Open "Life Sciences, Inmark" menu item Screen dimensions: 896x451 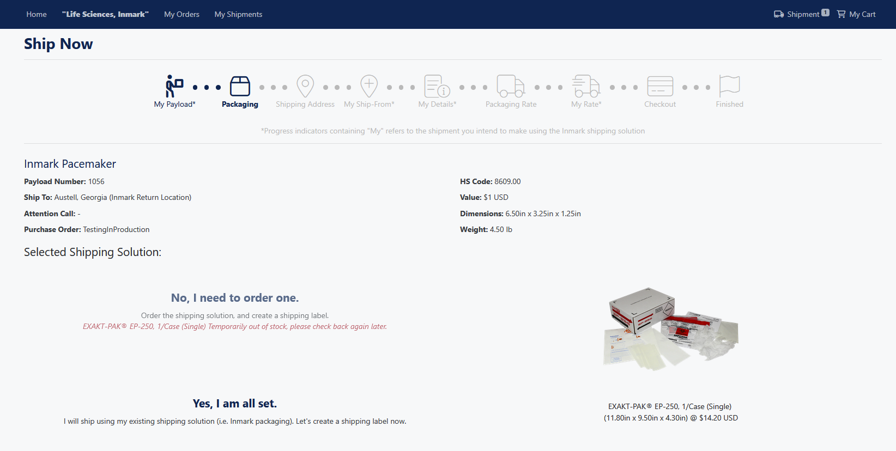click(105, 14)
